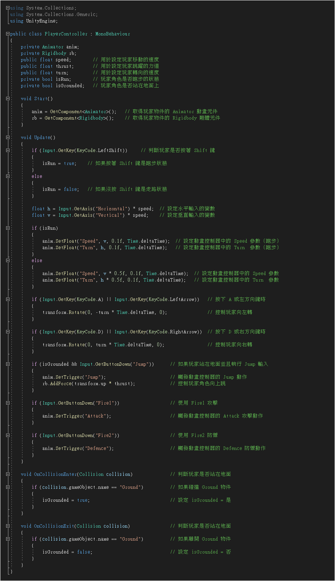Collapse the if (isRun) block
The height and width of the screenshot is (581, 335).
tap(8, 228)
